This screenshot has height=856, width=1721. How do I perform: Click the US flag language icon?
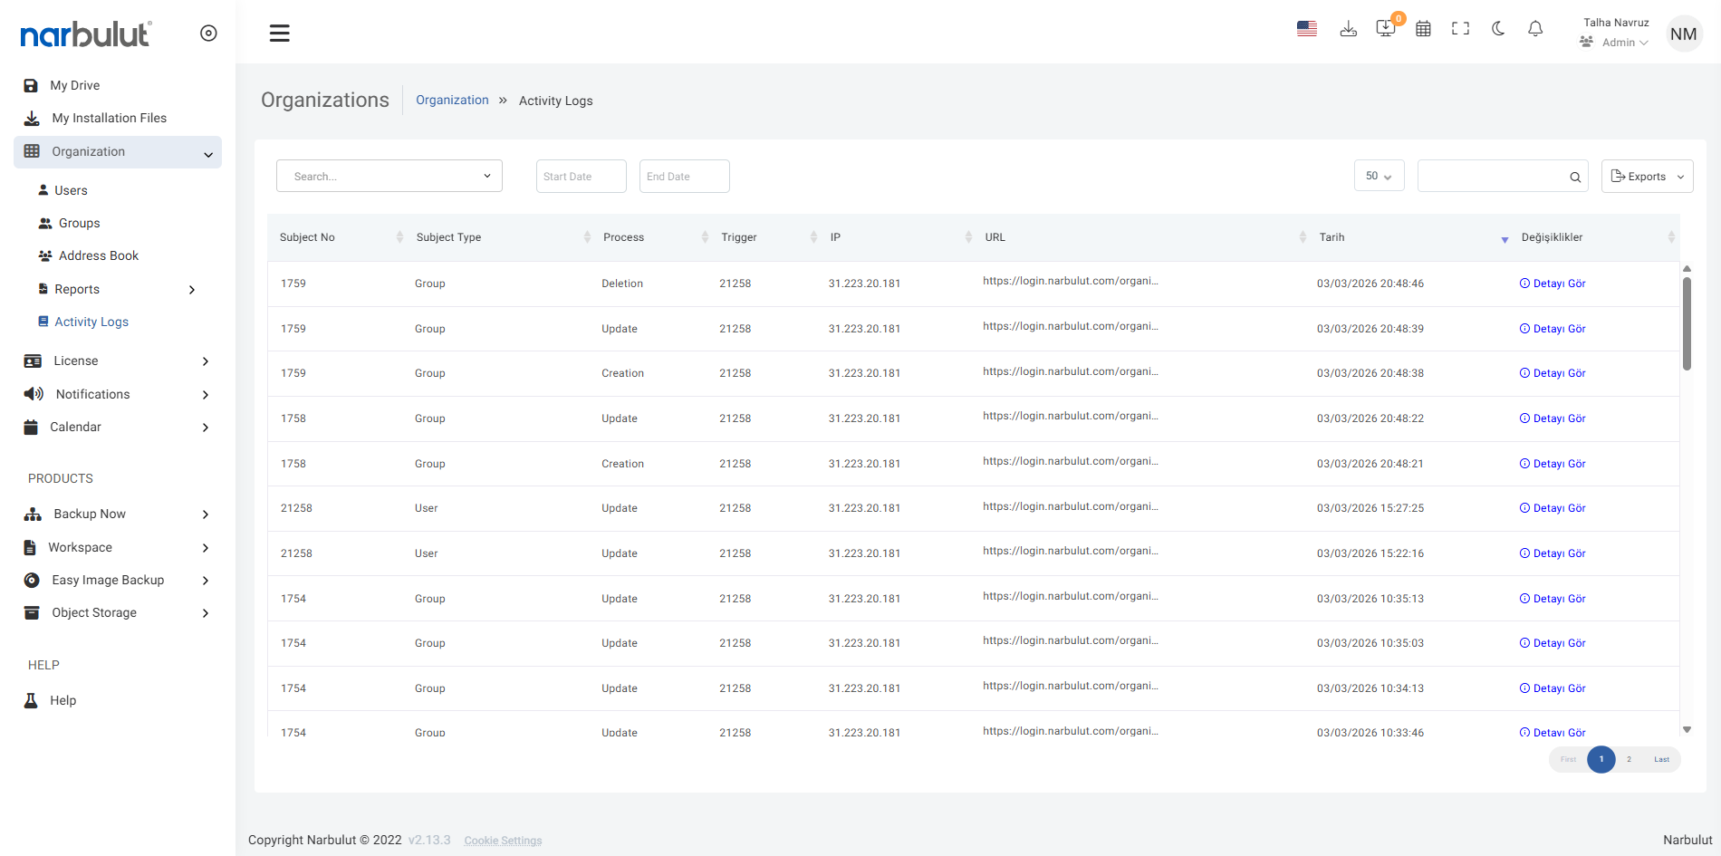(x=1306, y=29)
